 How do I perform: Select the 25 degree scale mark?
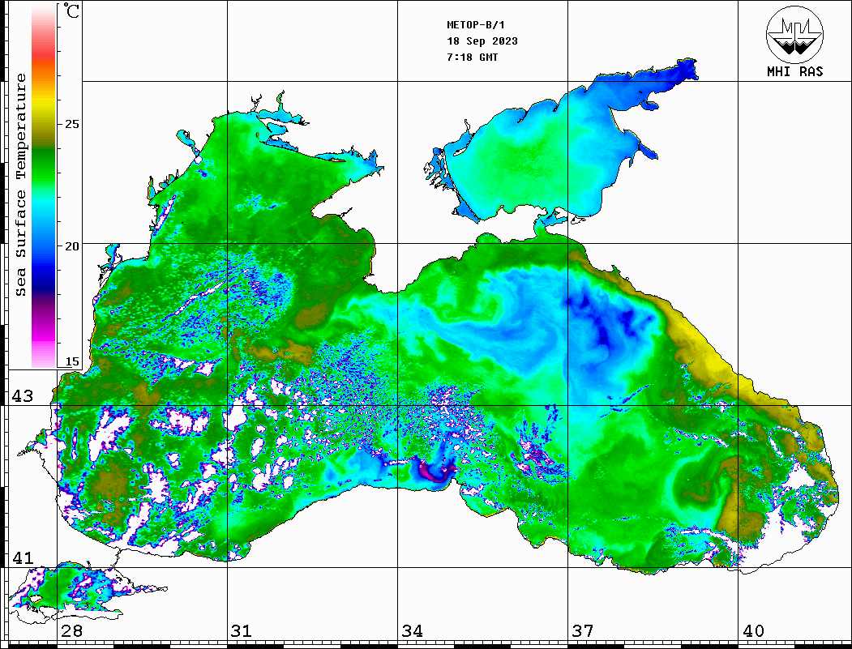[x=73, y=125]
